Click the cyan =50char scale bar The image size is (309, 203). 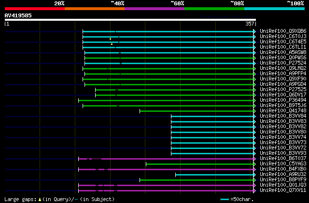pos(225,200)
